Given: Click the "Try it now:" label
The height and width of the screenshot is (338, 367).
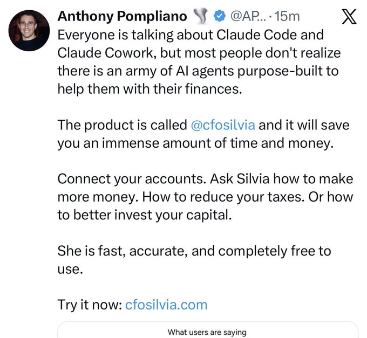Looking at the screenshot, I should (89, 304).
